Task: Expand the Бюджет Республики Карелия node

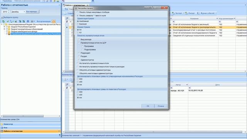Action: coord(4,27)
